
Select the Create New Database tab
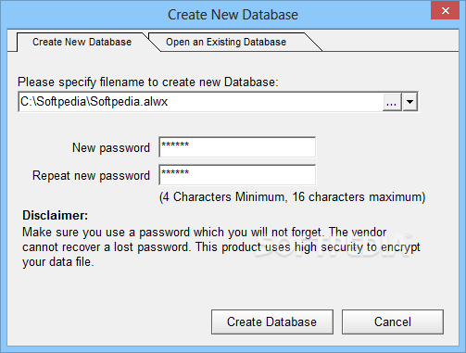point(82,42)
